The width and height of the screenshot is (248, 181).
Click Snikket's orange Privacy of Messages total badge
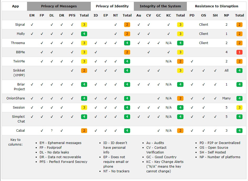click(84, 71)
